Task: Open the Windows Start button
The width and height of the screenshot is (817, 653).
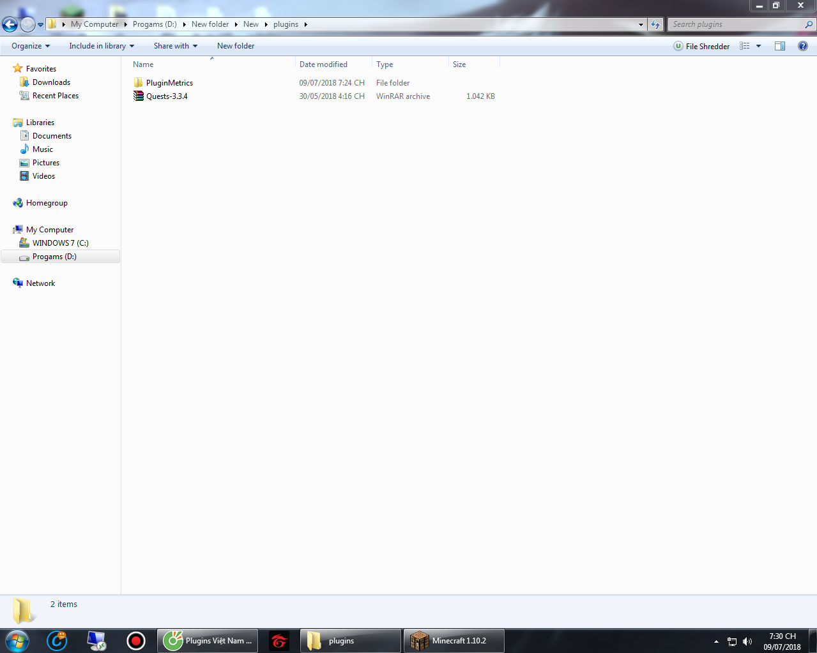Action: [x=17, y=640]
